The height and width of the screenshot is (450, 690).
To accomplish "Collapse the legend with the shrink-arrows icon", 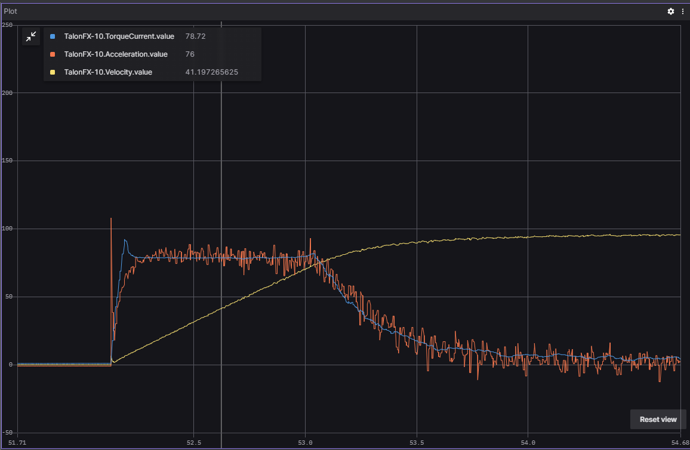I will click(x=31, y=36).
